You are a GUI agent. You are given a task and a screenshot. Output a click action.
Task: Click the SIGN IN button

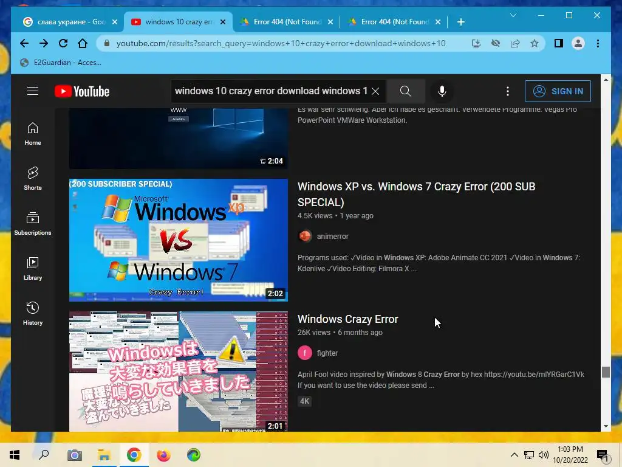coord(558,91)
